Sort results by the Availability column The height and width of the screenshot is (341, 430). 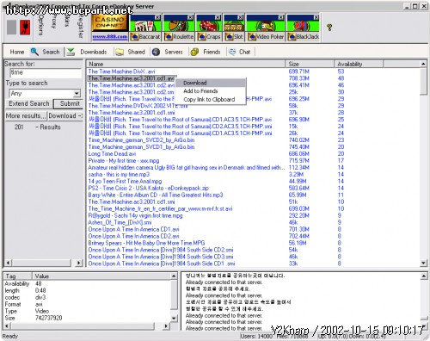pyautogui.click(x=359, y=64)
